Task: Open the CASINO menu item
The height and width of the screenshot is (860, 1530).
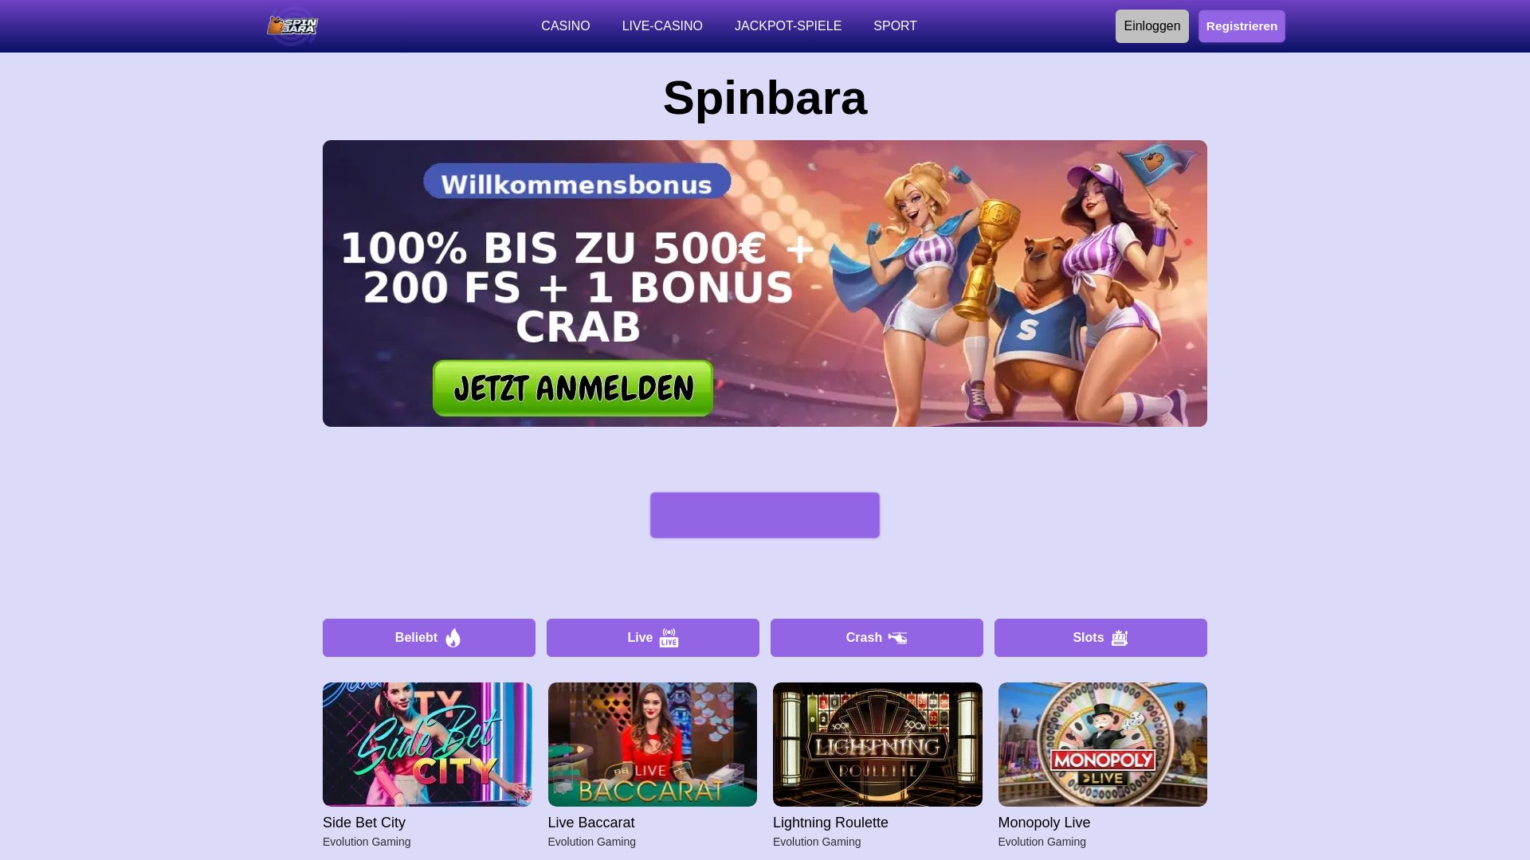Action: pos(566,26)
